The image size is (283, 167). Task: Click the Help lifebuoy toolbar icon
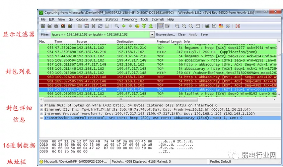(x=238, y=26)
